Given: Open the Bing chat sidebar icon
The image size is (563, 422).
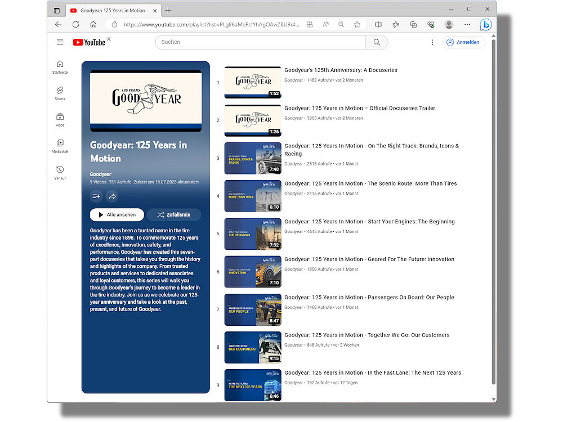Looking at the screenshot, I should click(486, 24).
